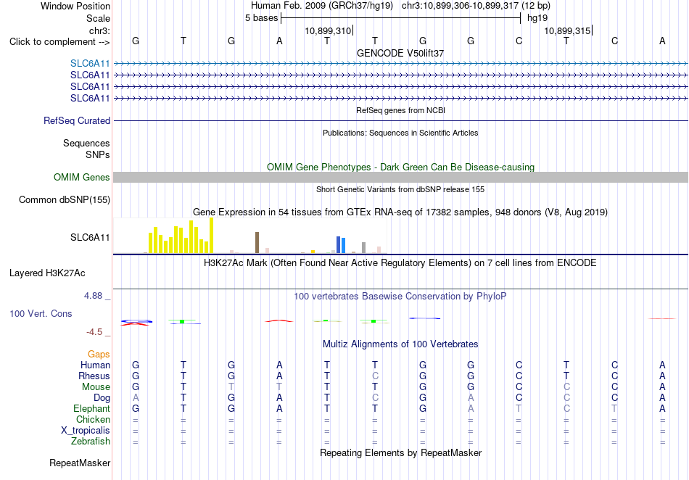Image resolution: width=689 pixels, height=480 pixels.
Task: Click 'Human Feb. 2009 (GRCh37/hg19)' assembly text
Action: (x=323, y=6)
